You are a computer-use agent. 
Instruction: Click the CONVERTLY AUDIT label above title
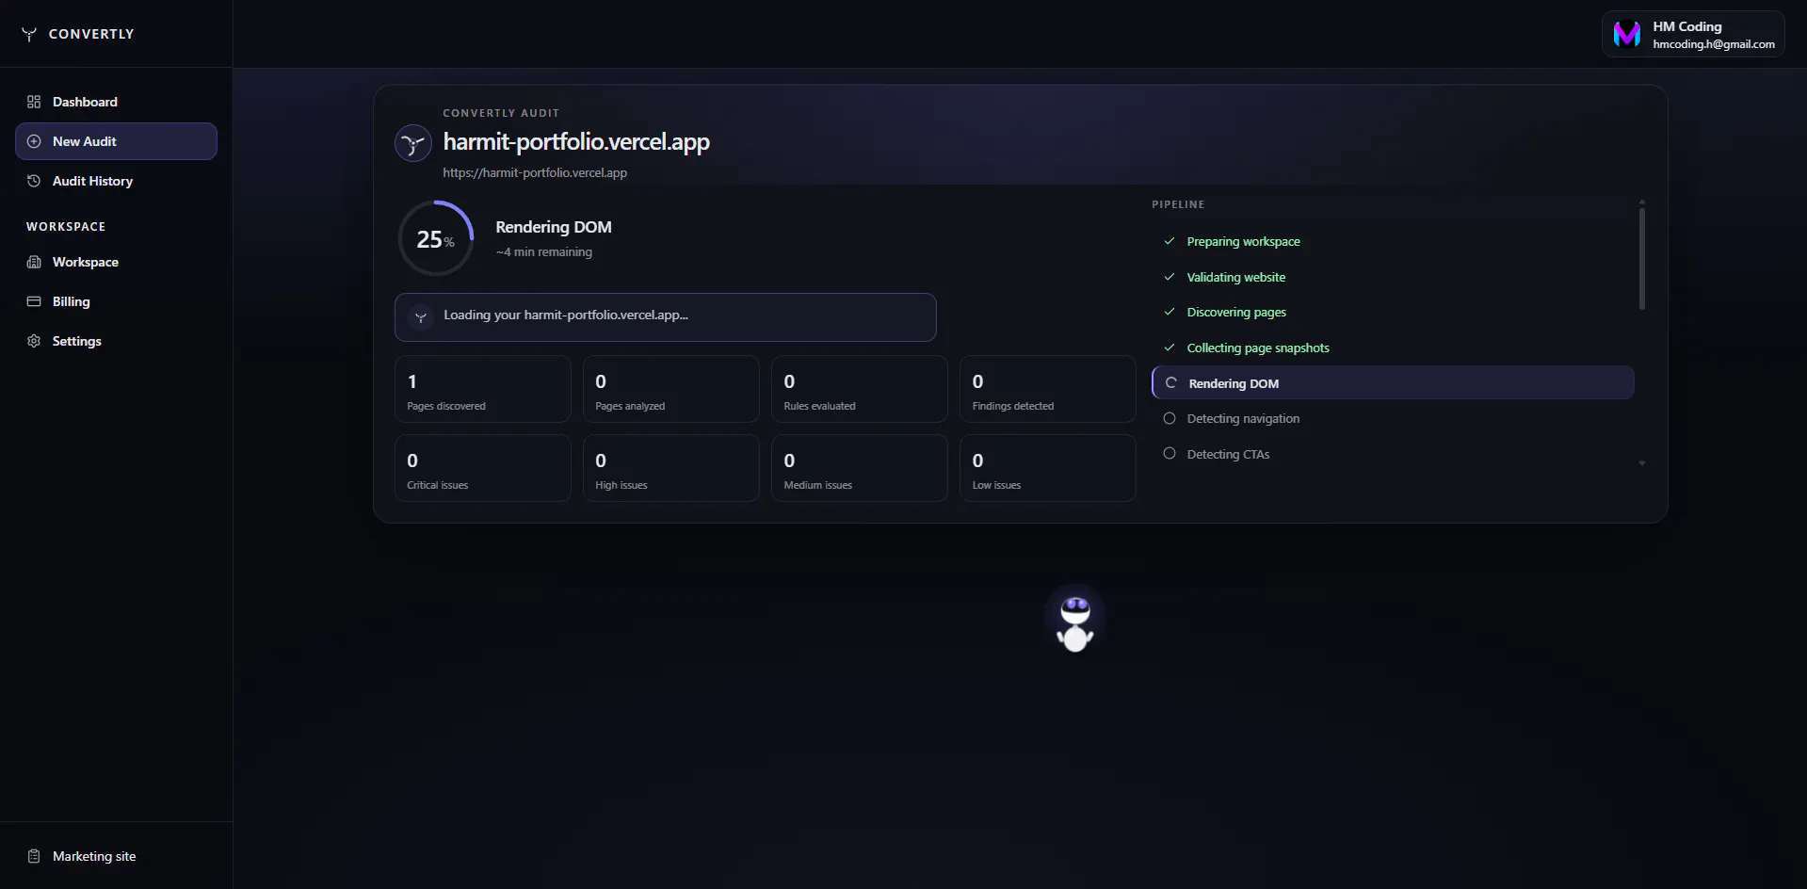coord(501,113)
